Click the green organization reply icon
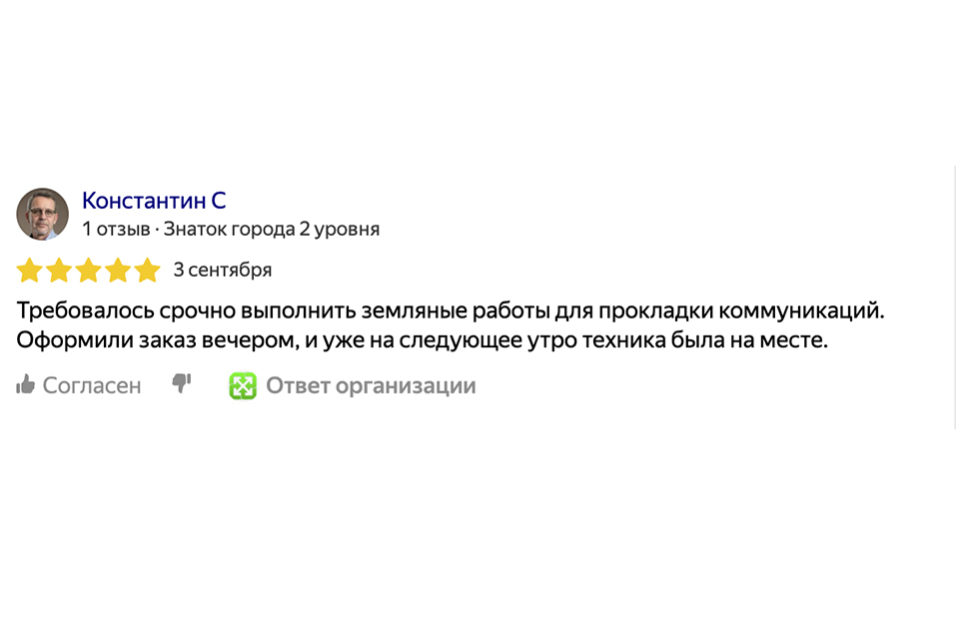The image size is (956, 623). tap(243, 385)
